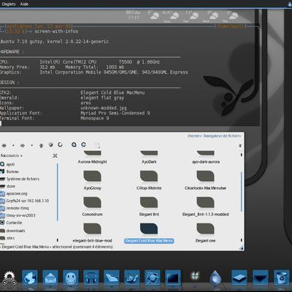
Task: Open Bureau shortcut in sidebar
Action: 9,172
